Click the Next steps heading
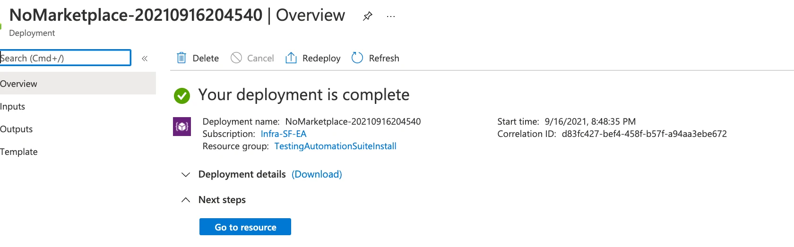This screenshot has height=247, width=794. click(x=222, y=200)
